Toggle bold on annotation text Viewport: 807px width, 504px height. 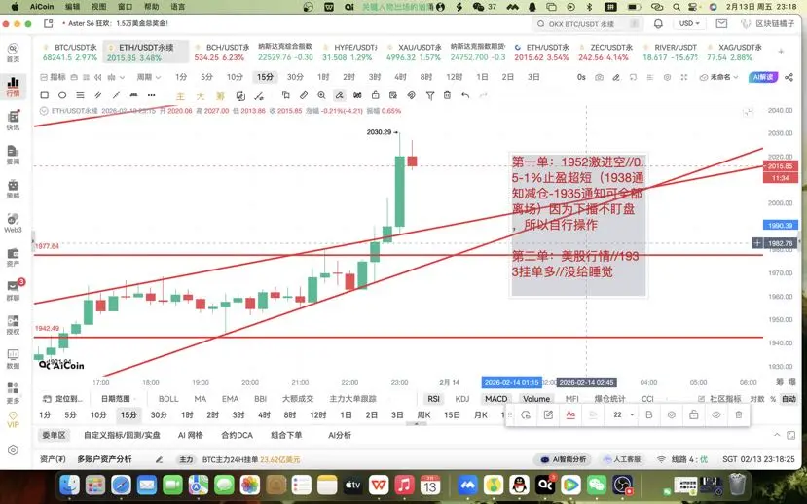pyautogui.click(x=649, y=415)
